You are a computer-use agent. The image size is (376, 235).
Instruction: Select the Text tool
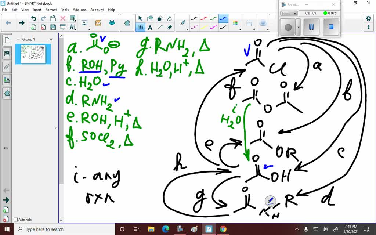[151, 27]
